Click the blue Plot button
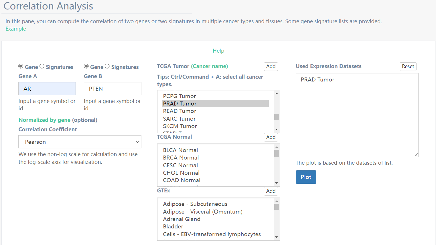The width and height of the screenshot is (436, 245). [306, 177]
